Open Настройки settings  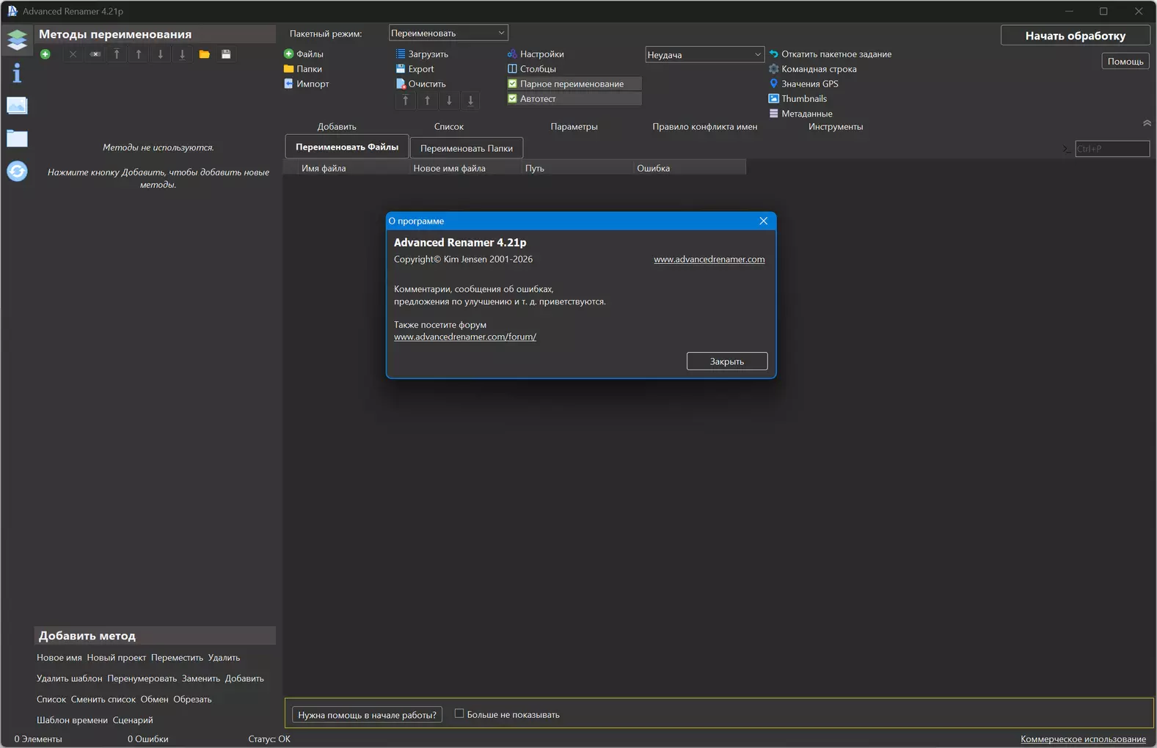click(x=536, y=54)
